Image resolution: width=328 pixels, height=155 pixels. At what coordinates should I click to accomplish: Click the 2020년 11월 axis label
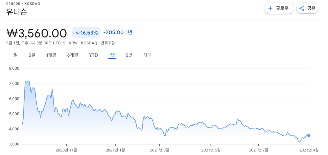point(66,150)
